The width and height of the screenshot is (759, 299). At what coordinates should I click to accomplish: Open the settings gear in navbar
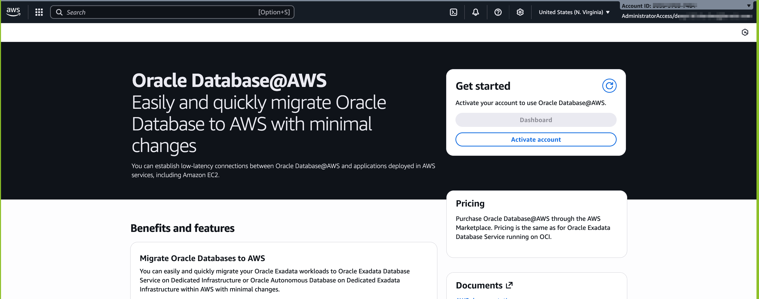520,12
